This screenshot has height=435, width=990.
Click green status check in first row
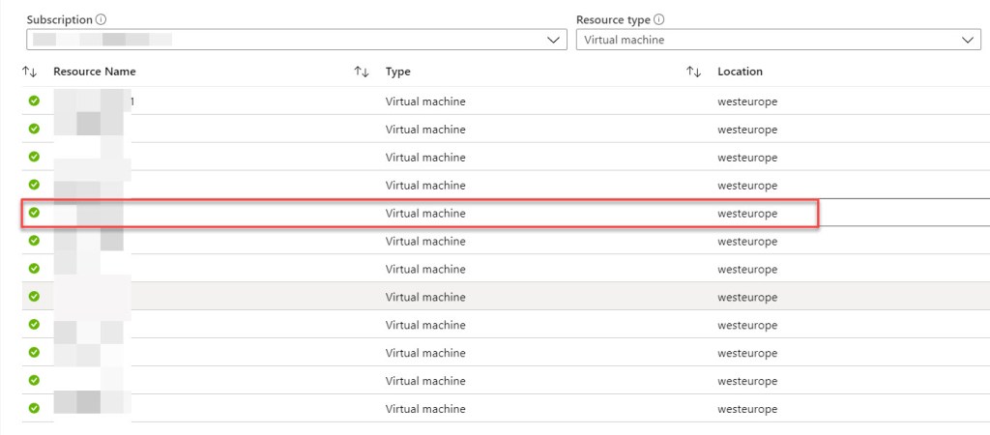[34, 101]
